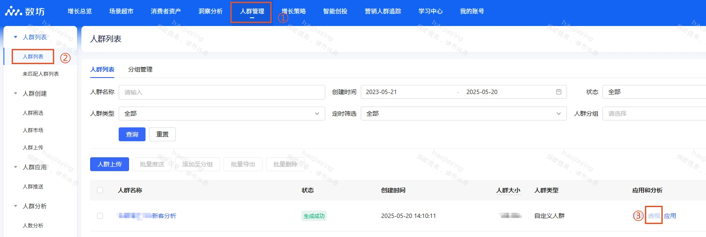
Task: Collapse the 人群分析 sidebar group
Action: [x=16, y=206]
